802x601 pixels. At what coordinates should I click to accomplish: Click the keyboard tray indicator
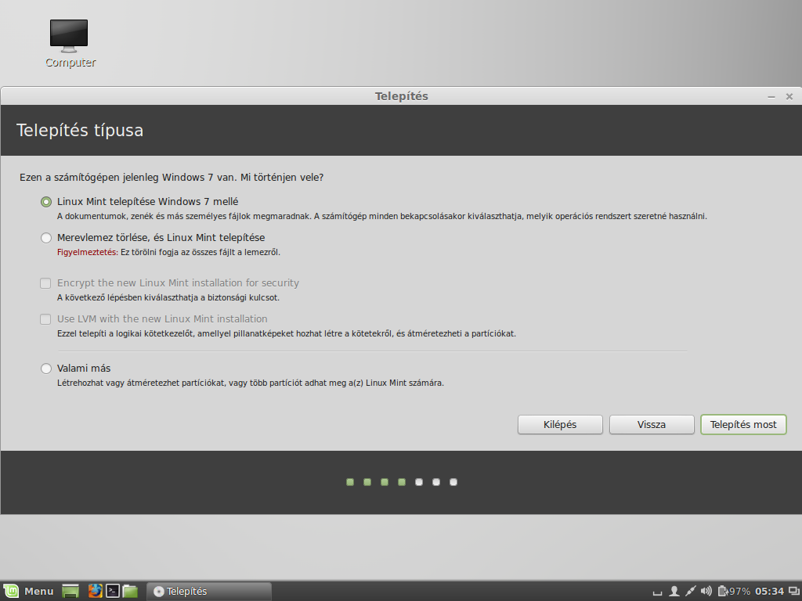tap(658, 592)
